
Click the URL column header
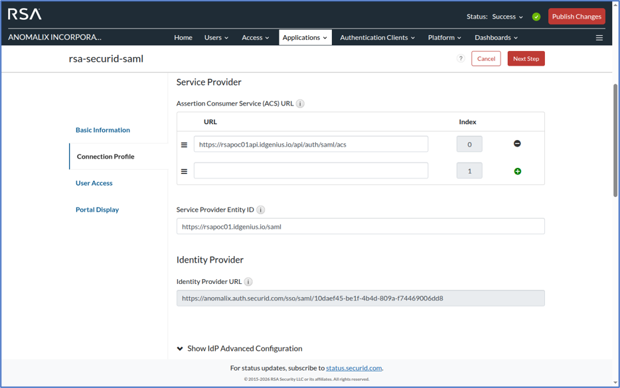210,121
